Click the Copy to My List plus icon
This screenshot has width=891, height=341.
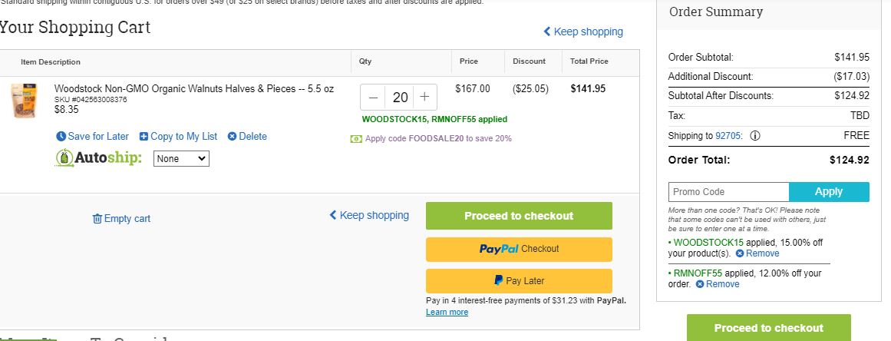tap(144, 137)
